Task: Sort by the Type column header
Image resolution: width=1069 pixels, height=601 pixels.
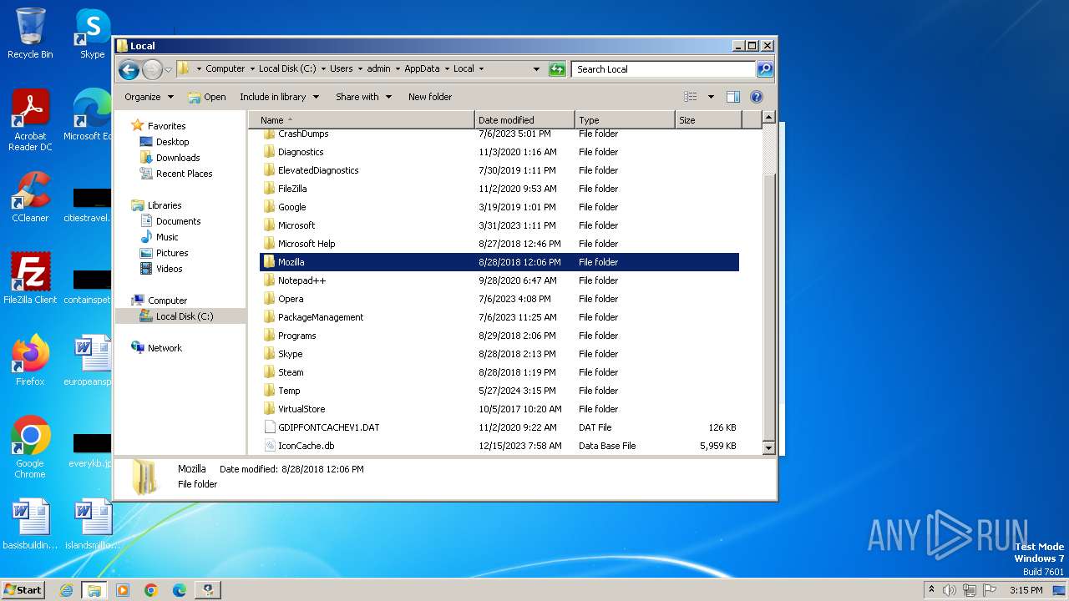Action: coord(625,120)
